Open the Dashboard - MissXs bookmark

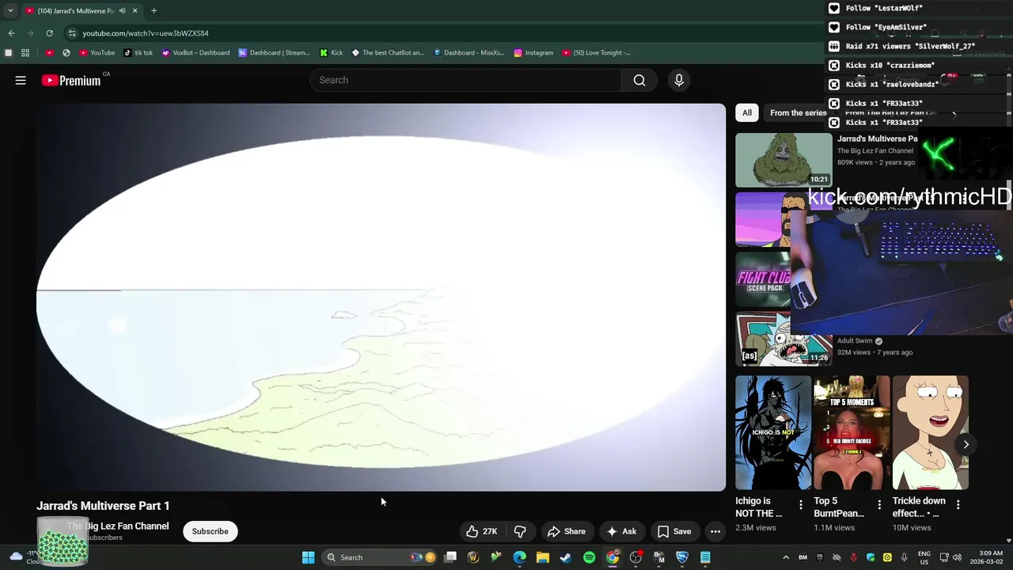(x=469, y=53)
